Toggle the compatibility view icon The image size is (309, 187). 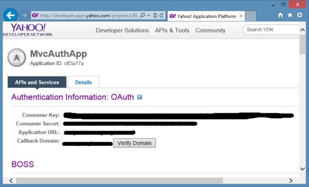(155, 15)
